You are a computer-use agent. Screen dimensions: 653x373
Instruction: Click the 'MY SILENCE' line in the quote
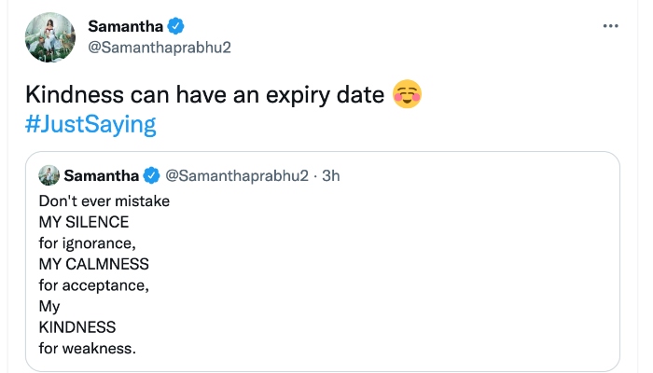pos(84,222)
